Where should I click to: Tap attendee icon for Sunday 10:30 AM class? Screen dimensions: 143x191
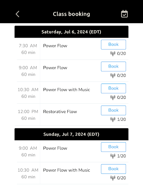(113, 178)
